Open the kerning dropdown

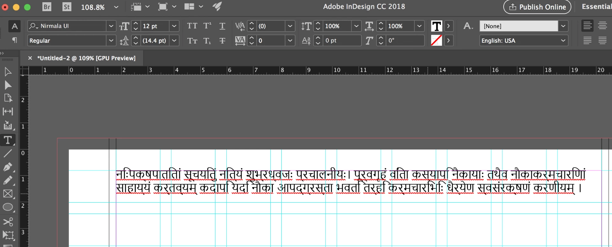[290, 26]
